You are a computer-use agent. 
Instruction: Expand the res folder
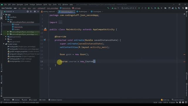pos(6,39)
